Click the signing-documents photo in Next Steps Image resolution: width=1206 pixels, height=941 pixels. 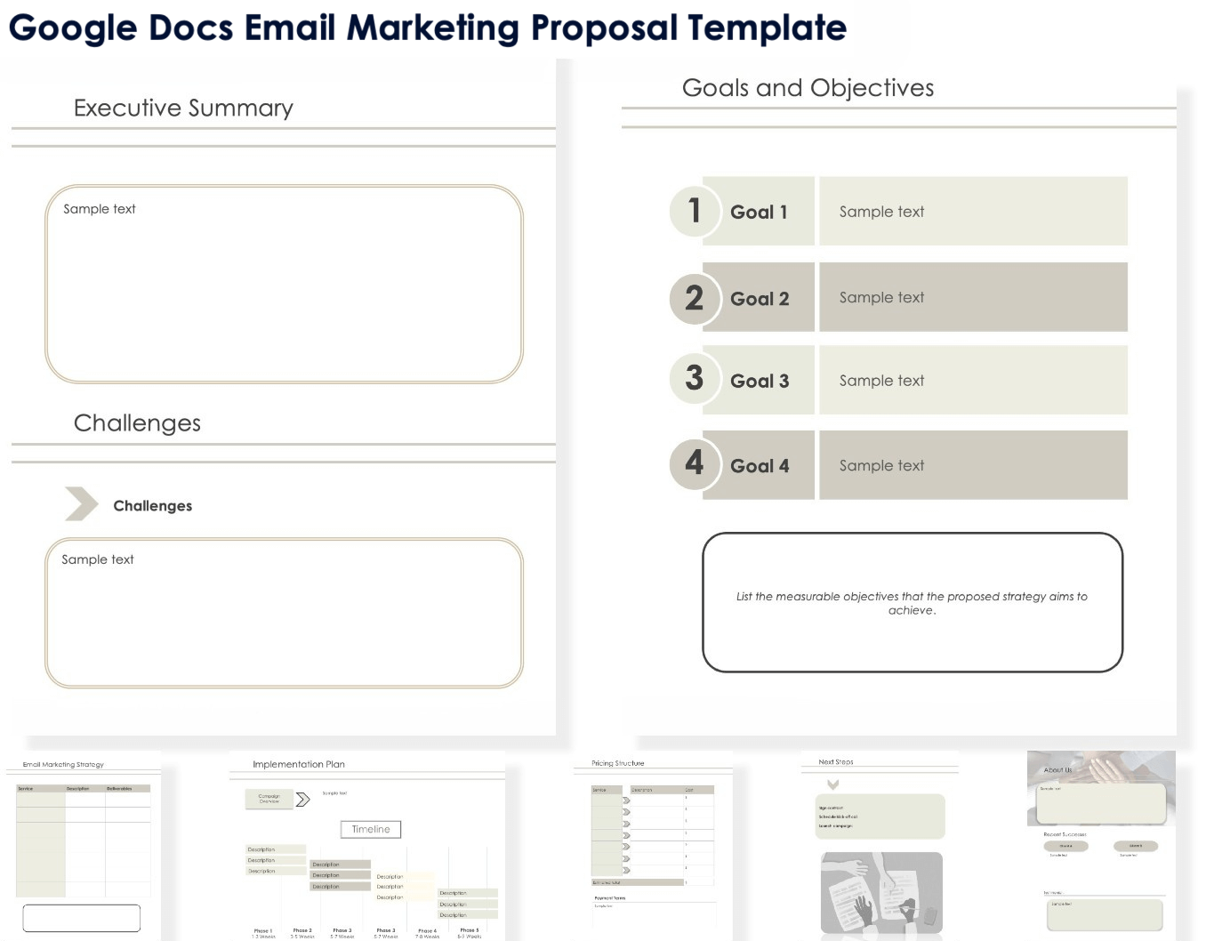point(881,893)
